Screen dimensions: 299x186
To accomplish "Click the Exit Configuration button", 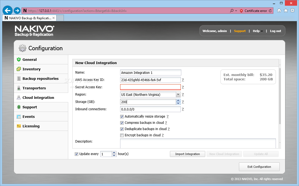I will click(259, 167).
